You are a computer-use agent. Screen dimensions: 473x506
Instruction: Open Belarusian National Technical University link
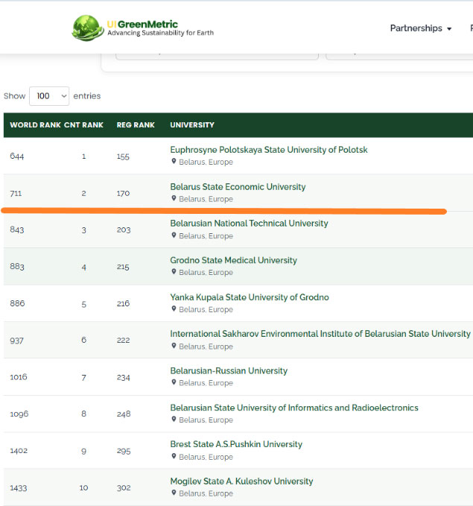249,224
